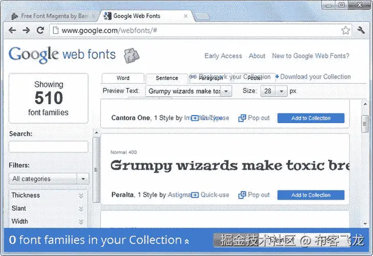
Task: Click the Normal 400 style label
Action: click(x=124, y=152)
